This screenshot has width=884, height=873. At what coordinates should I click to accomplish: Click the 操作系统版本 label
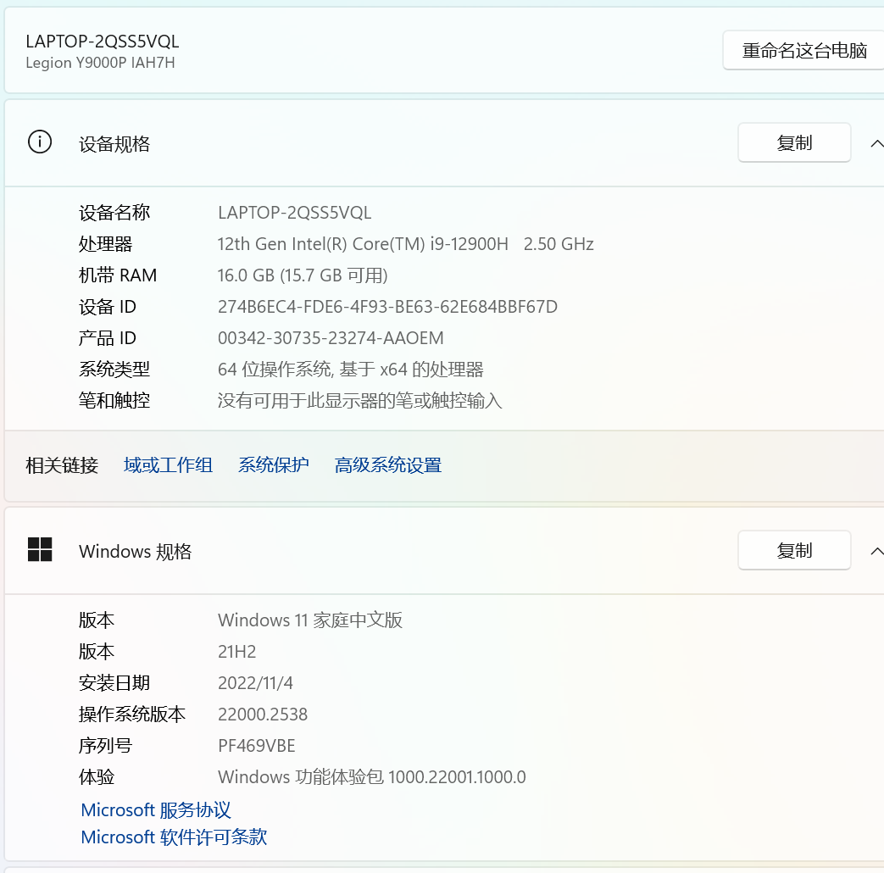pyautogui.click(x=132, y=715)
